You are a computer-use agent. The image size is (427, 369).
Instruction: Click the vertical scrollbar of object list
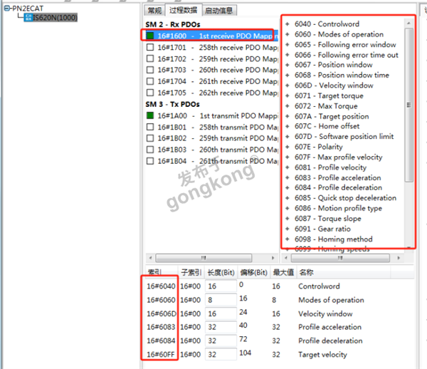pyautogui.click(x=408, y=105)
